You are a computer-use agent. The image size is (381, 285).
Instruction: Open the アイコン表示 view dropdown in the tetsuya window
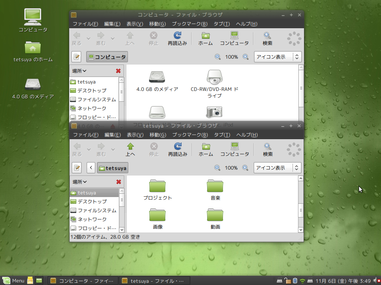278,168
